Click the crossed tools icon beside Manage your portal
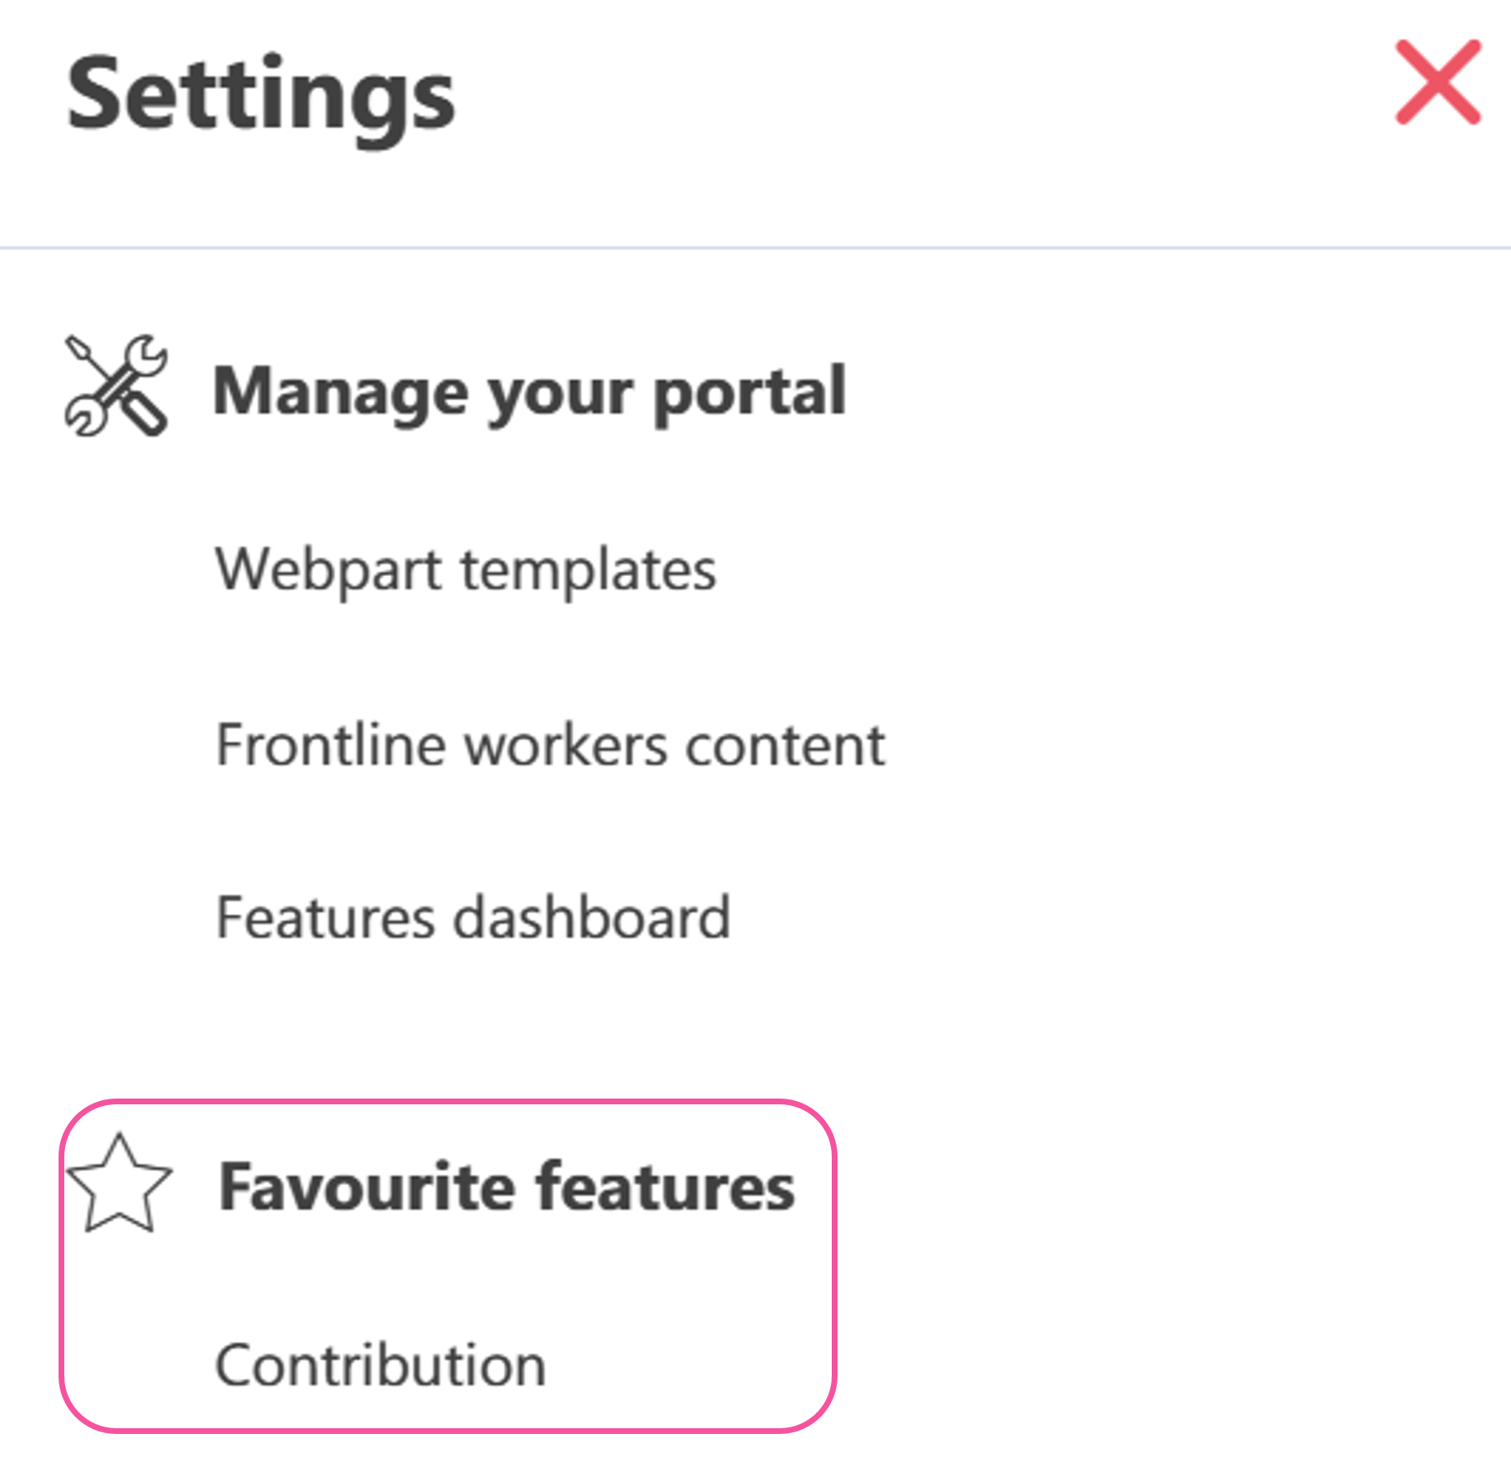The width and height of the screenshot is (1511, 1476). (x=116, y=385)
